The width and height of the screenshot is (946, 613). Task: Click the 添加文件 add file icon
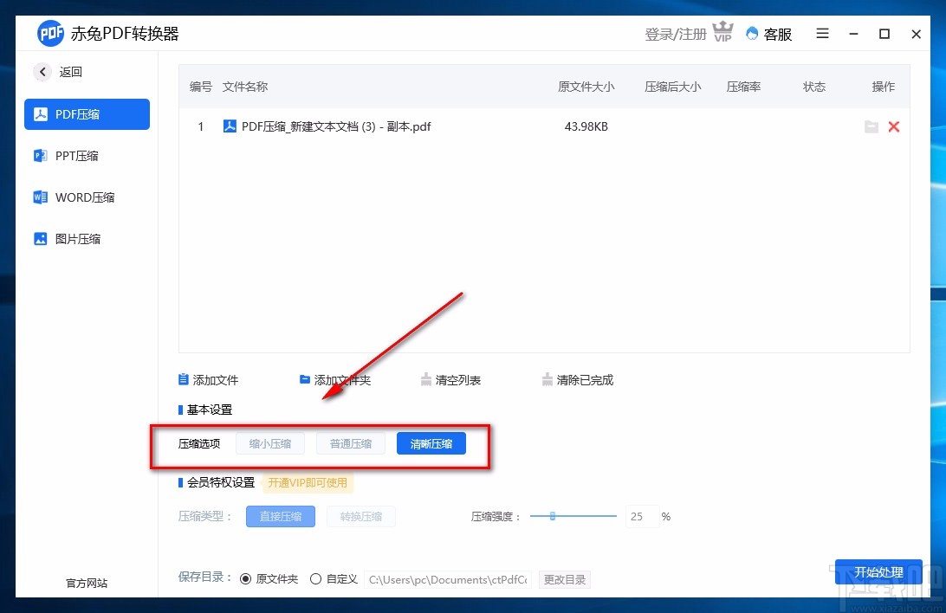point(182,378)
